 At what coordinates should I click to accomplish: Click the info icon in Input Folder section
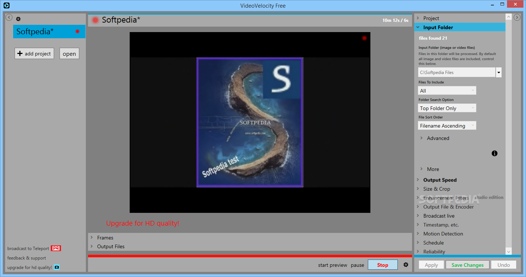click(495, 153)
